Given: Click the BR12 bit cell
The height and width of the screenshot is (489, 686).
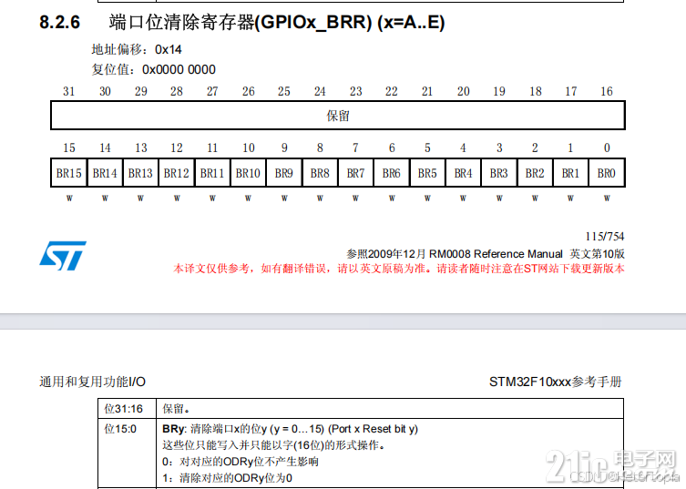Looking at the screenshot, I should (177, 173).
